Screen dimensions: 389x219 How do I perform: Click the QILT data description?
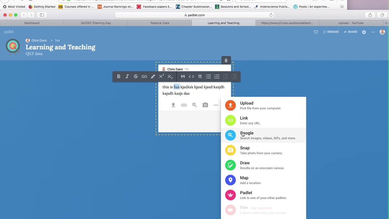[x=34, y=54]
